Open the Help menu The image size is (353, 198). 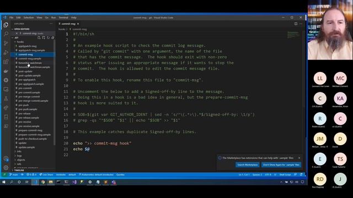(73, 18)
